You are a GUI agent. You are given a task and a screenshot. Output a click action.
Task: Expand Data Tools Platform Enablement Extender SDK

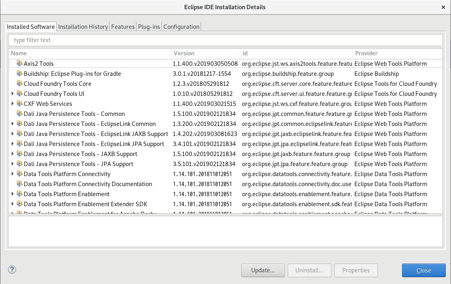pyautogui.click(x=12, y=204)
